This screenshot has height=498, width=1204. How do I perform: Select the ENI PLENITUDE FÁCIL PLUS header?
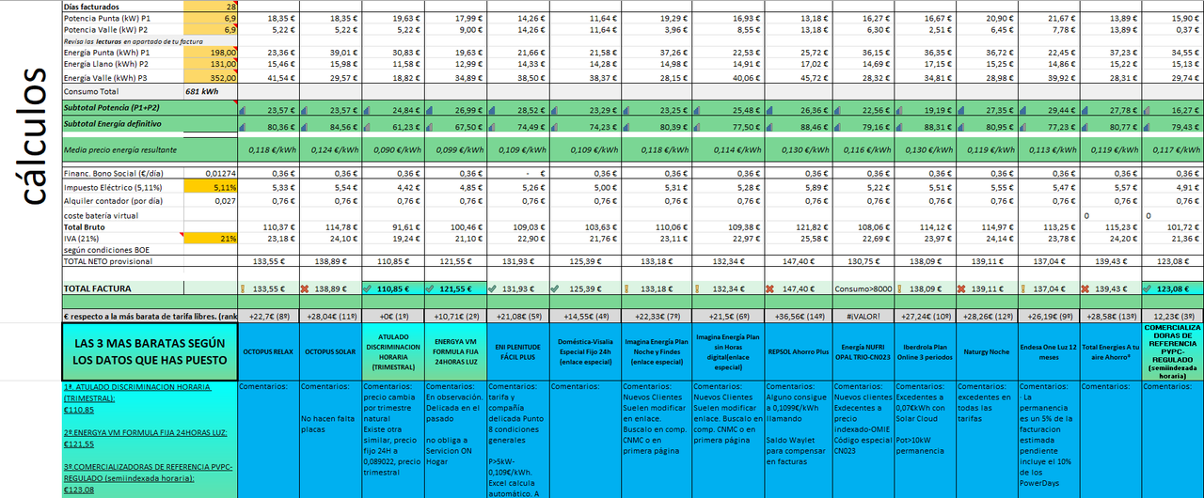click(x=519, y=352)
